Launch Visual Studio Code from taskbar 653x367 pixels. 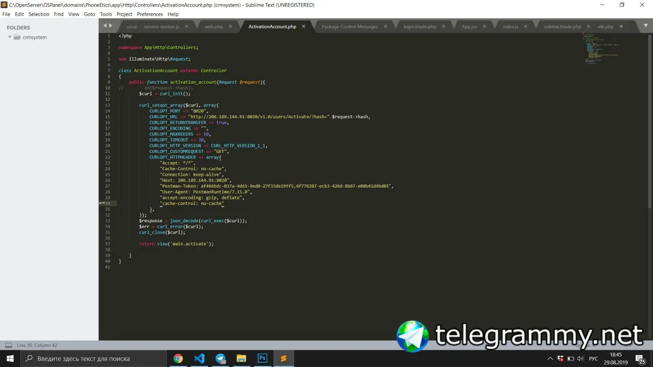[x=199, y=358]
